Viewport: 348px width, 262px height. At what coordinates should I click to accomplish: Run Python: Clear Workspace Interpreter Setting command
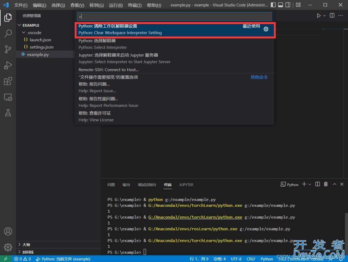174,29
